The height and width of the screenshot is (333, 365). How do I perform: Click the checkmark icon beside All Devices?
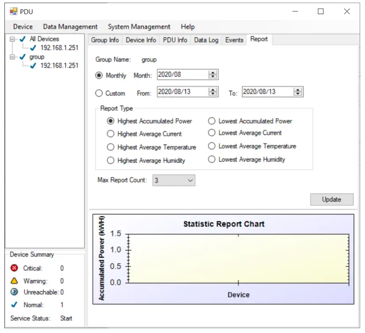[23, 39]
